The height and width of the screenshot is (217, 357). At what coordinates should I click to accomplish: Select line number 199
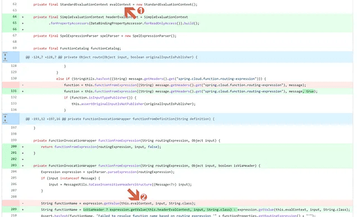click(x=13, y=140)
